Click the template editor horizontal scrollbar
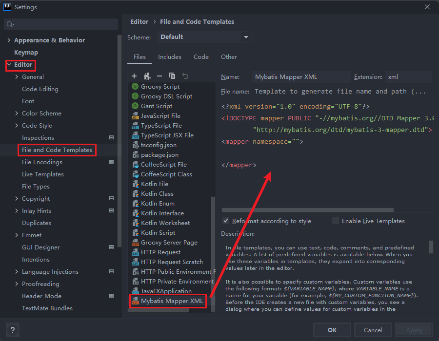Image resolution: width=439 pixels, height=341 pixels. 307,210
